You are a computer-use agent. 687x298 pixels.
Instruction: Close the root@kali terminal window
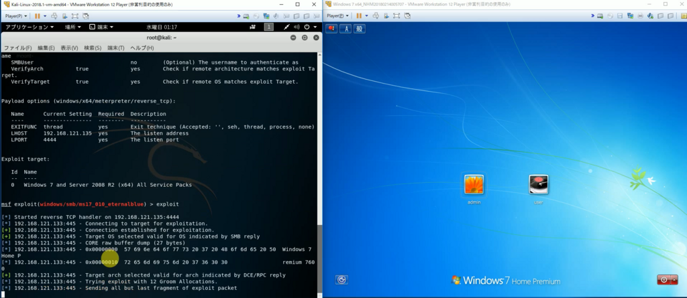tap(315, 38)
